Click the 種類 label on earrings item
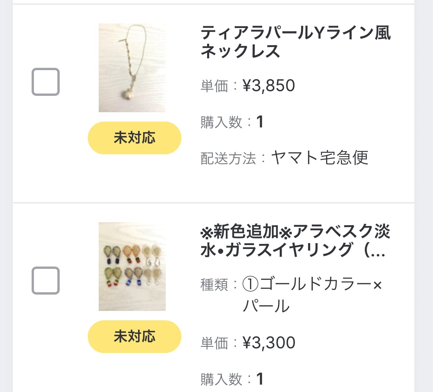Screen dimensions: 433x392 point(214,285)
